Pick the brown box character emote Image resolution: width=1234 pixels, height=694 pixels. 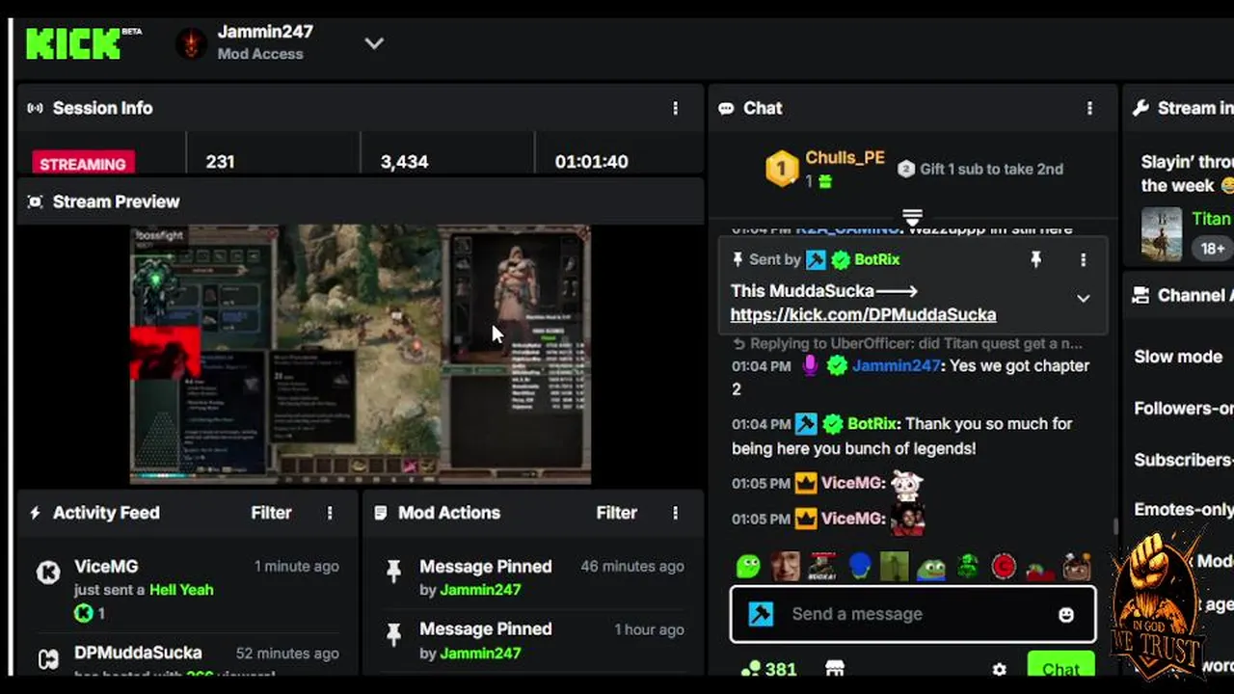[x=1077, y=566]
